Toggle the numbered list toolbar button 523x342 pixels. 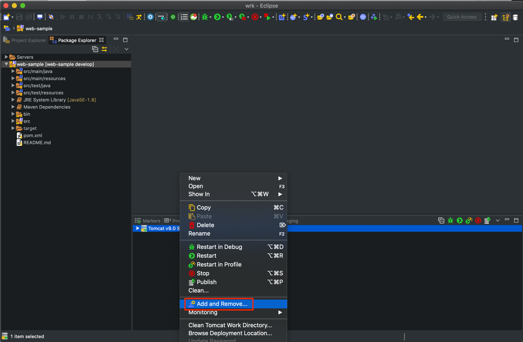(184, 17)
